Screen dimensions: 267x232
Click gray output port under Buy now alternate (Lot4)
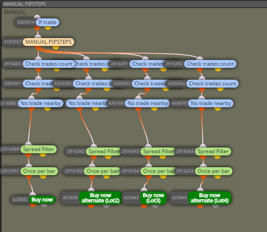pyautogui.click(x=216, y=206)
